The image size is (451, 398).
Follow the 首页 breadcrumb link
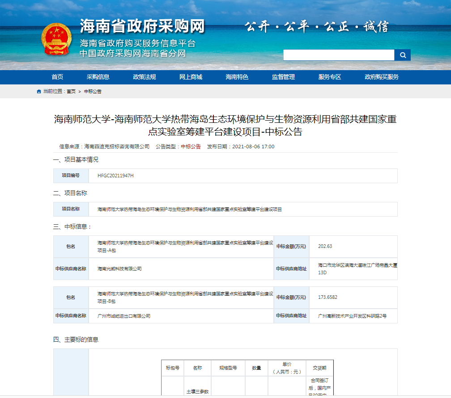pos(71,91)
